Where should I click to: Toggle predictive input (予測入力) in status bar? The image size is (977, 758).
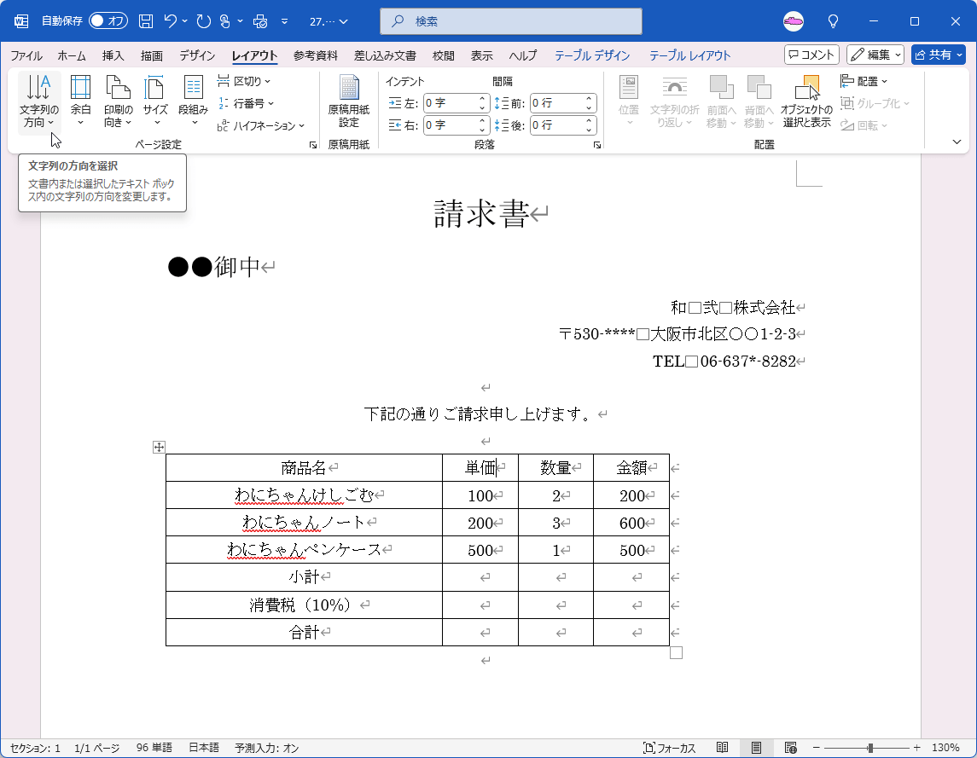267,747
